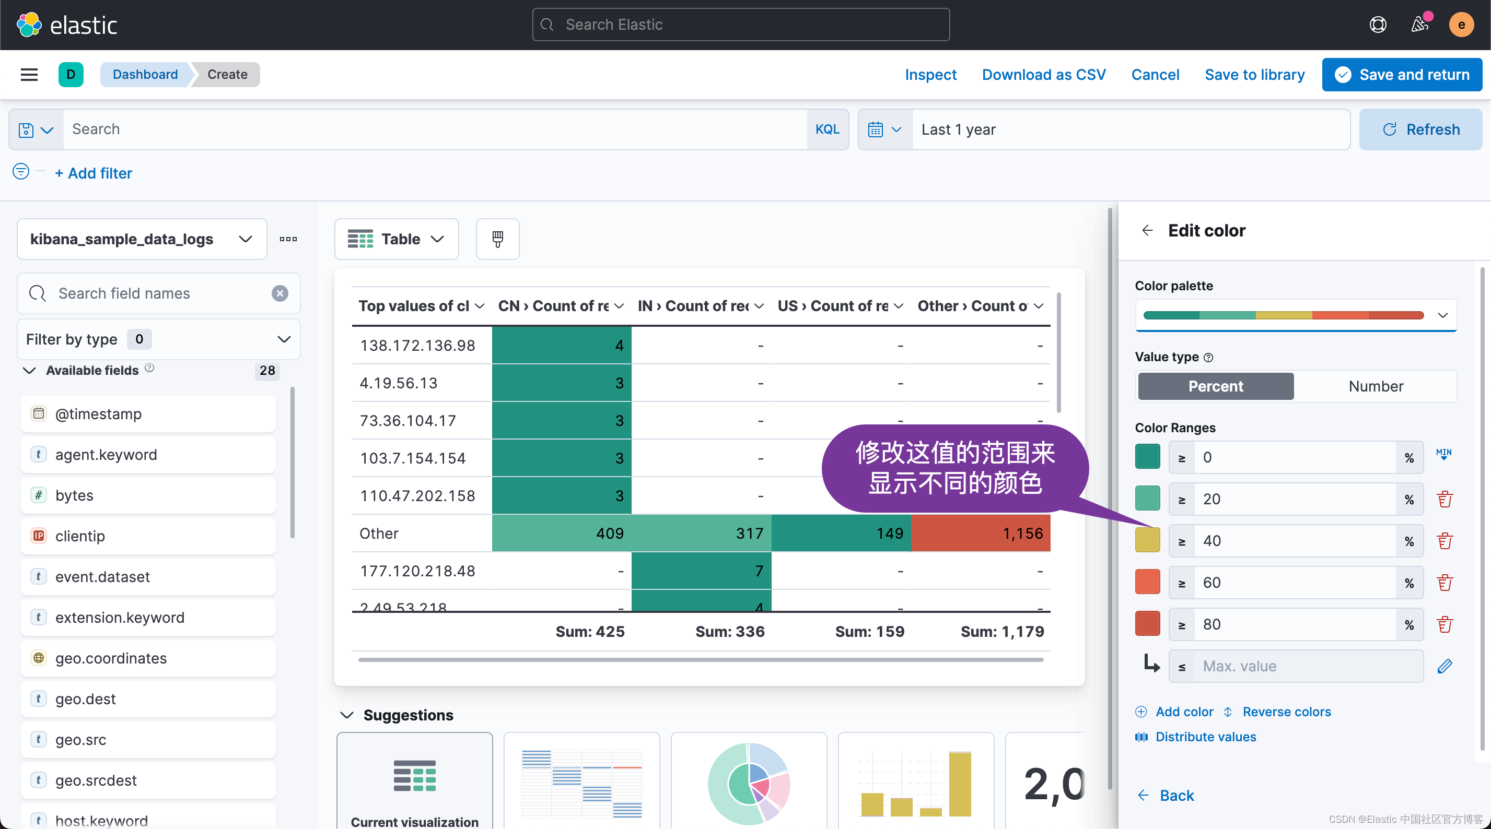Delete the 40 percent color range

tap(1445, 541)
